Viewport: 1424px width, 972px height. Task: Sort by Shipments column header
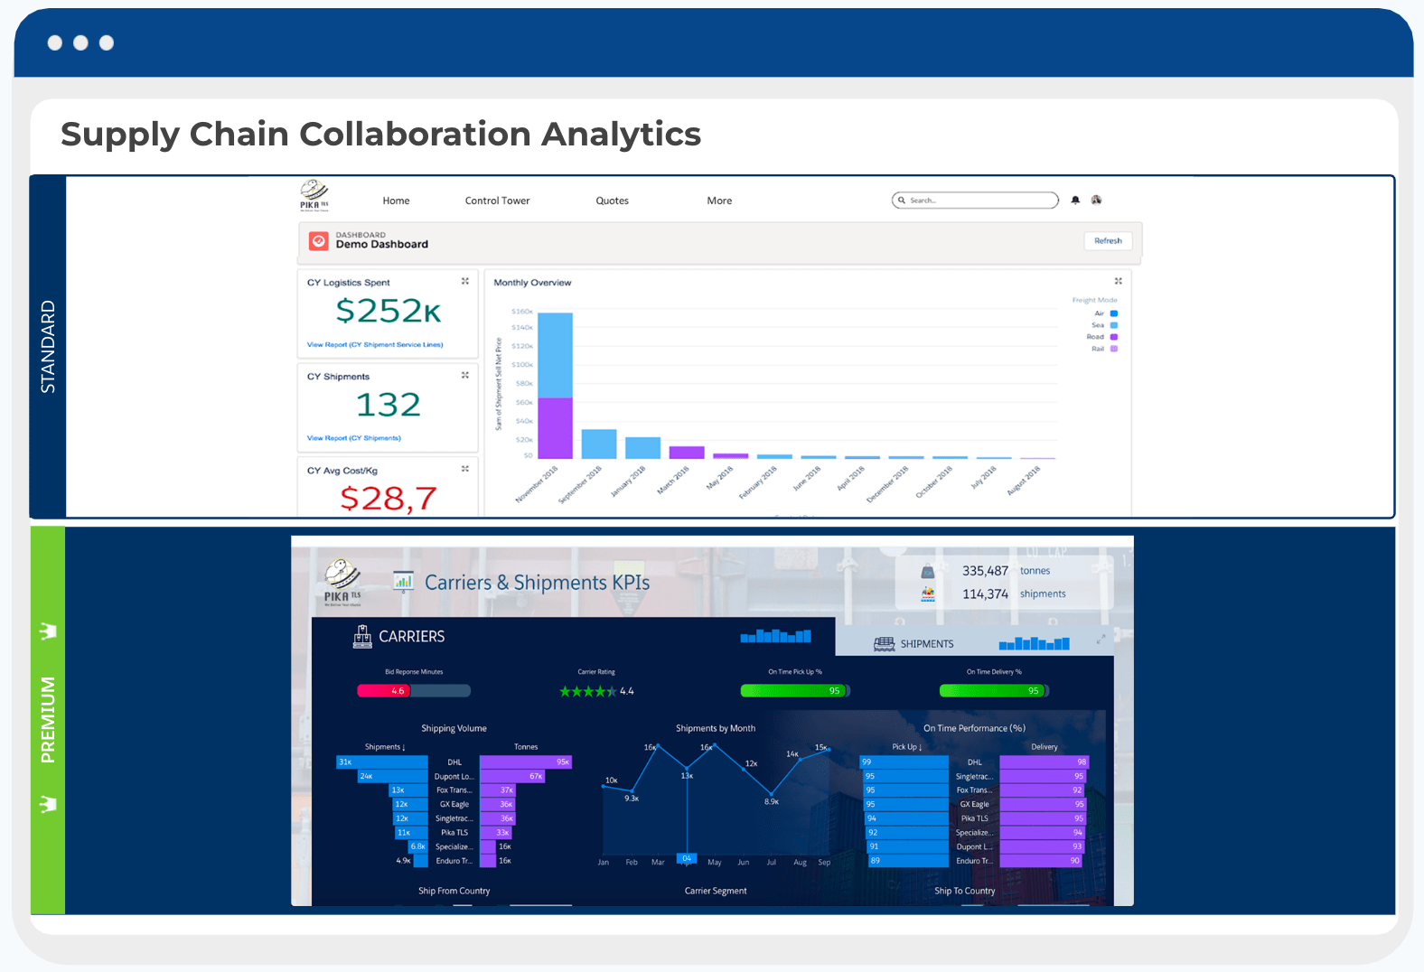click(384, 747)
